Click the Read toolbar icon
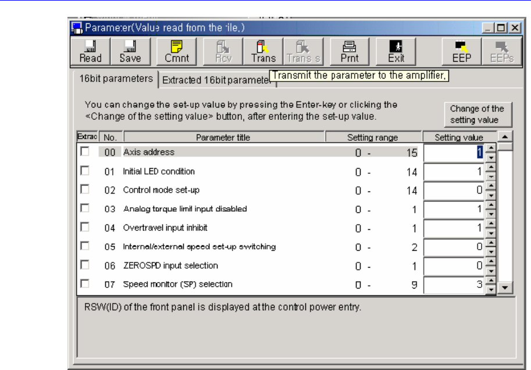The width and height of the screenshot is (531, 370). coord(90,52)
